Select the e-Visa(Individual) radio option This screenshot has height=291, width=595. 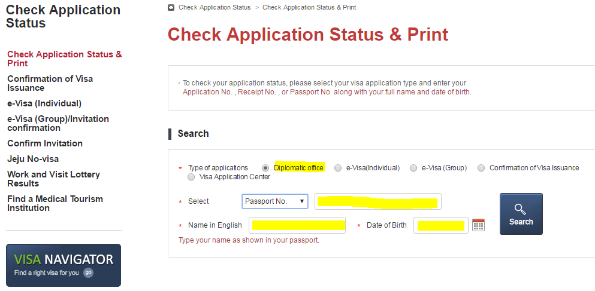click(338, 168)
